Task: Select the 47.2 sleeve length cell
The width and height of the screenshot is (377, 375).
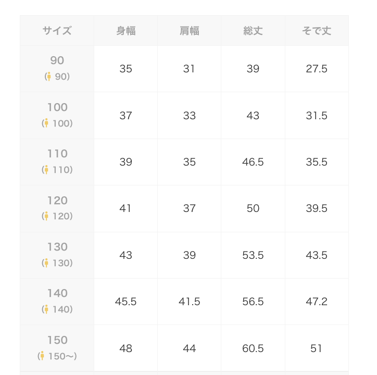Action: (317, 302)
